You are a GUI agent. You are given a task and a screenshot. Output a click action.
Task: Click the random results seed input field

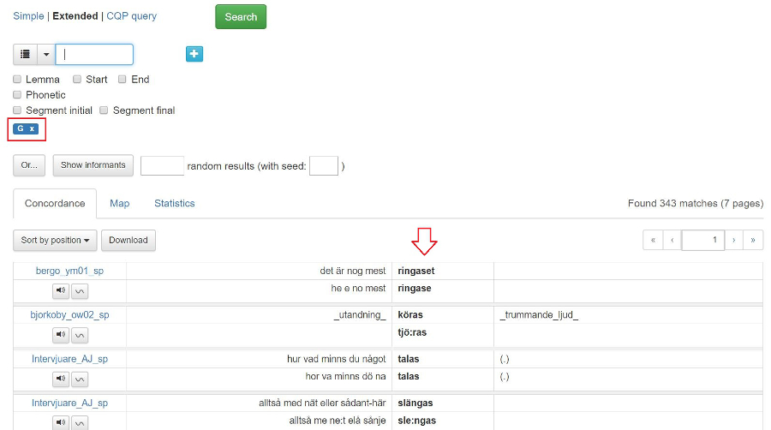pos(323,166)
